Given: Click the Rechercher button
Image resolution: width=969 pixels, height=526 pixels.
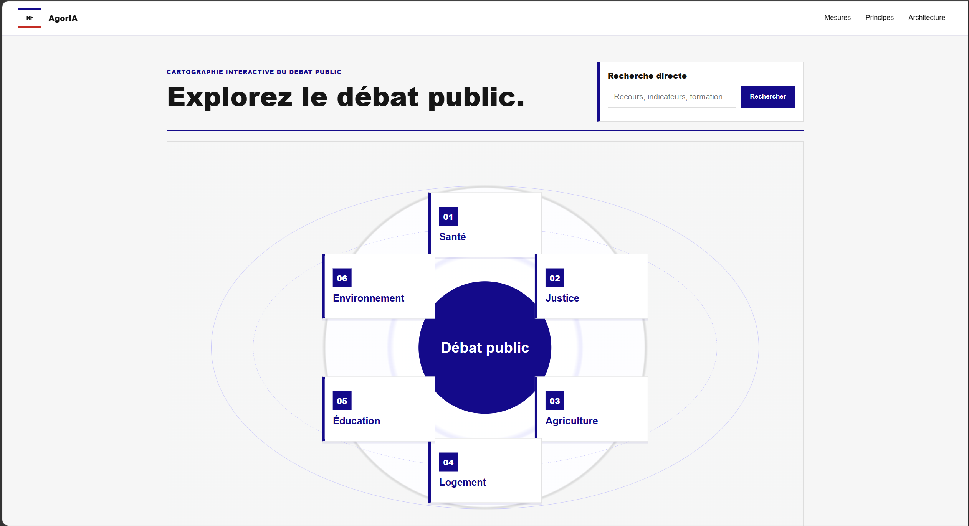Looking at the screenshot, I should point(768,97).
